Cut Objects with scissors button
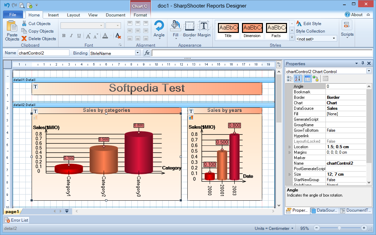Screen dimensions: 376x235 point(36,23)
